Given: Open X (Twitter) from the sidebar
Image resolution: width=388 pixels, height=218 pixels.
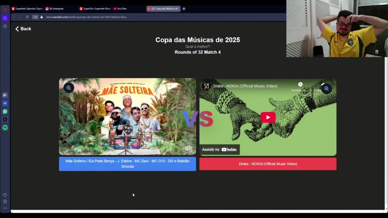Looking at the screenshot, I should [5, 120].
